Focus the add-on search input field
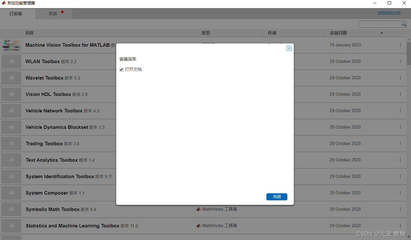 point(379,24)
